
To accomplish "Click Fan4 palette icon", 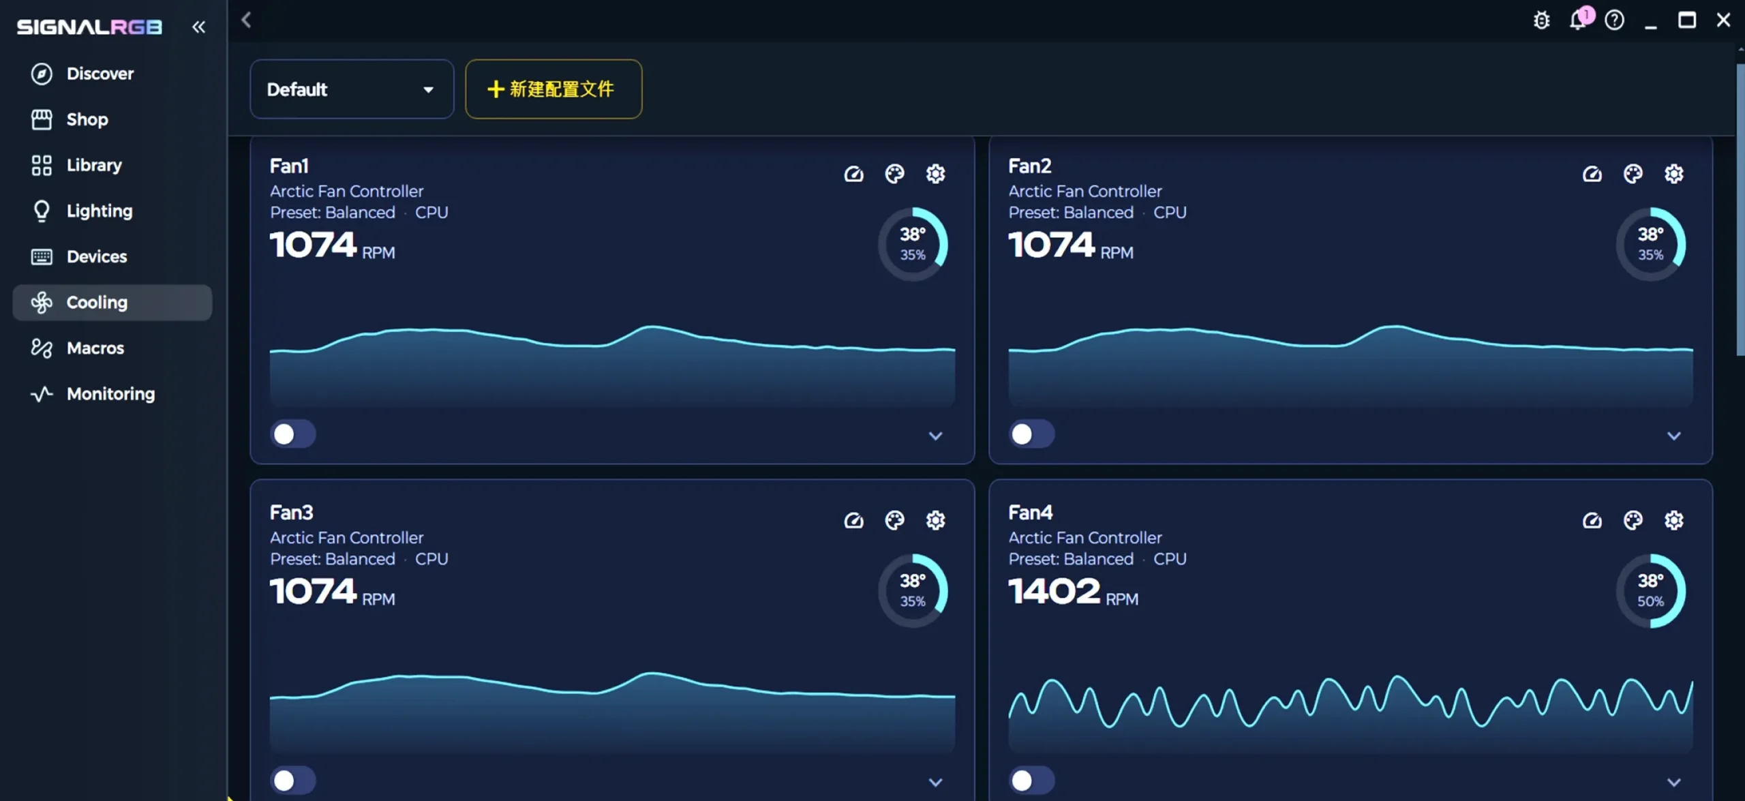I will tap(1633, 520).
